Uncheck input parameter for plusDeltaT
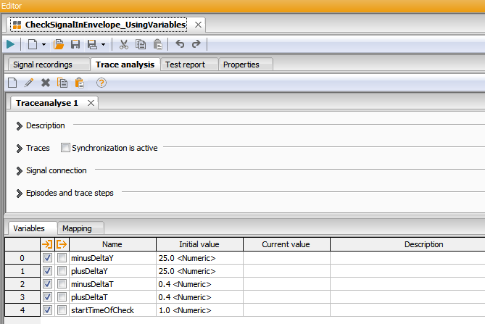The height and width of the screenshot is (324, 485). click(47, 296)
